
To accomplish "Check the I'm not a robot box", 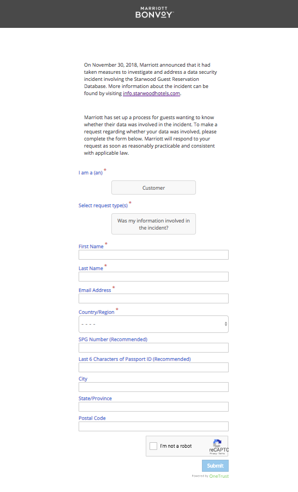I will tap(153, 446).
